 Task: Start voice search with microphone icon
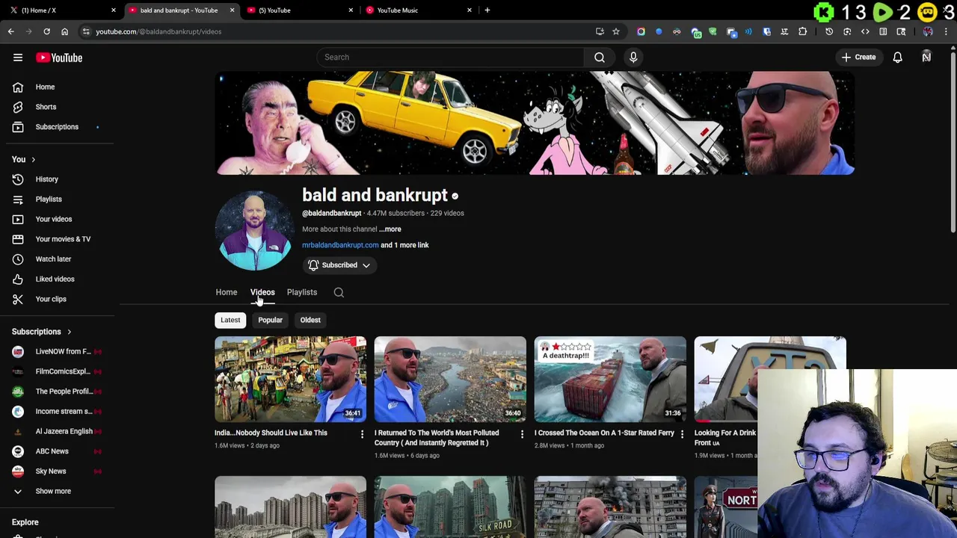point(633,57)
